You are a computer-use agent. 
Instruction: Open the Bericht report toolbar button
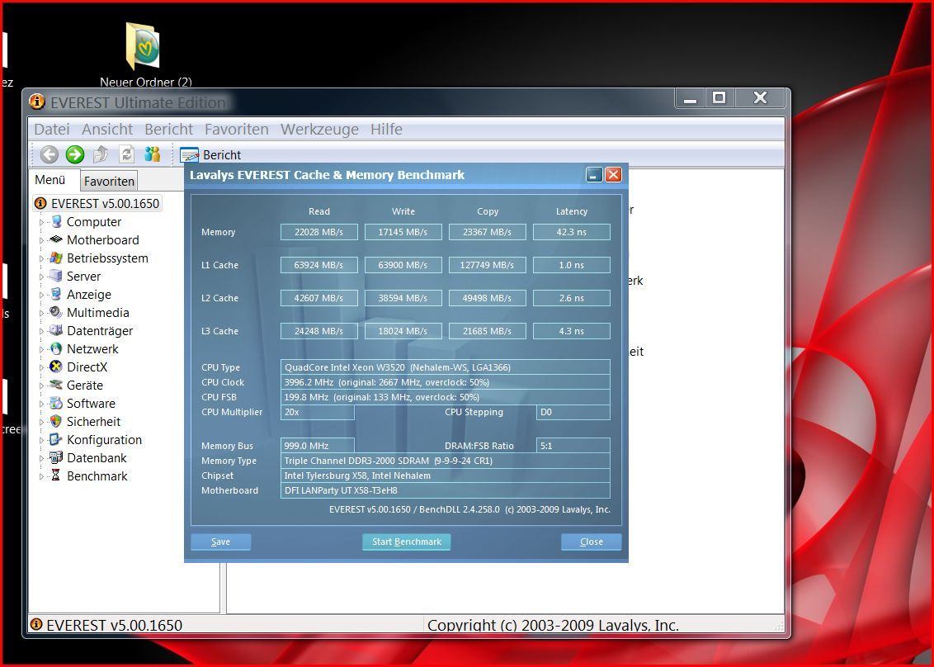coord(210,155)
